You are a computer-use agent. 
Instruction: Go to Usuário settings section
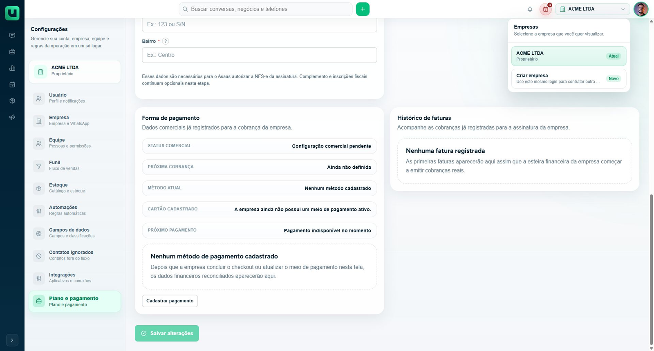[x=75, y=98]
